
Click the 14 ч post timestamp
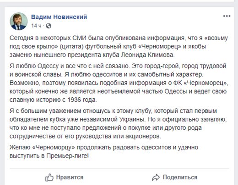36,26
